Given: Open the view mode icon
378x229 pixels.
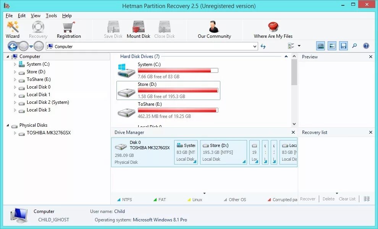Looking at the screenshot, I should [291, 46].
